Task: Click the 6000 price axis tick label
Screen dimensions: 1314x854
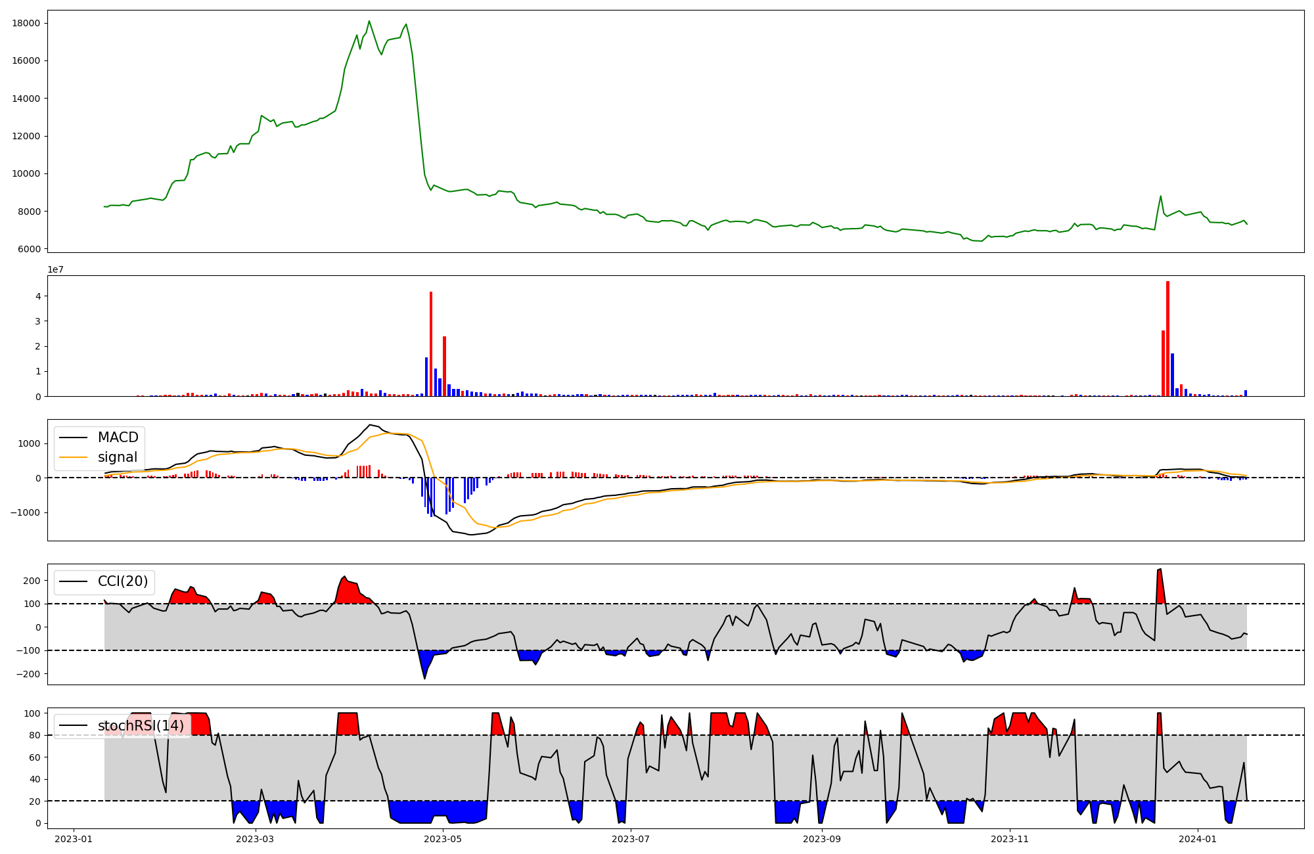Action: tap(28, 249)
